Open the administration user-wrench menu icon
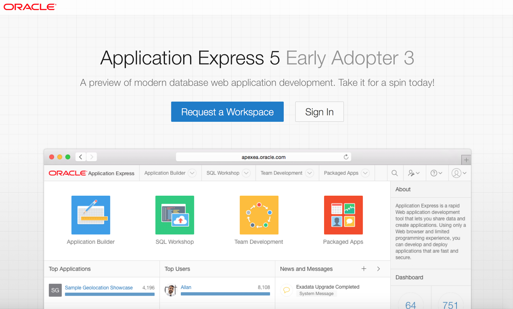Screen dimensions: 513x309 point(414,173)
